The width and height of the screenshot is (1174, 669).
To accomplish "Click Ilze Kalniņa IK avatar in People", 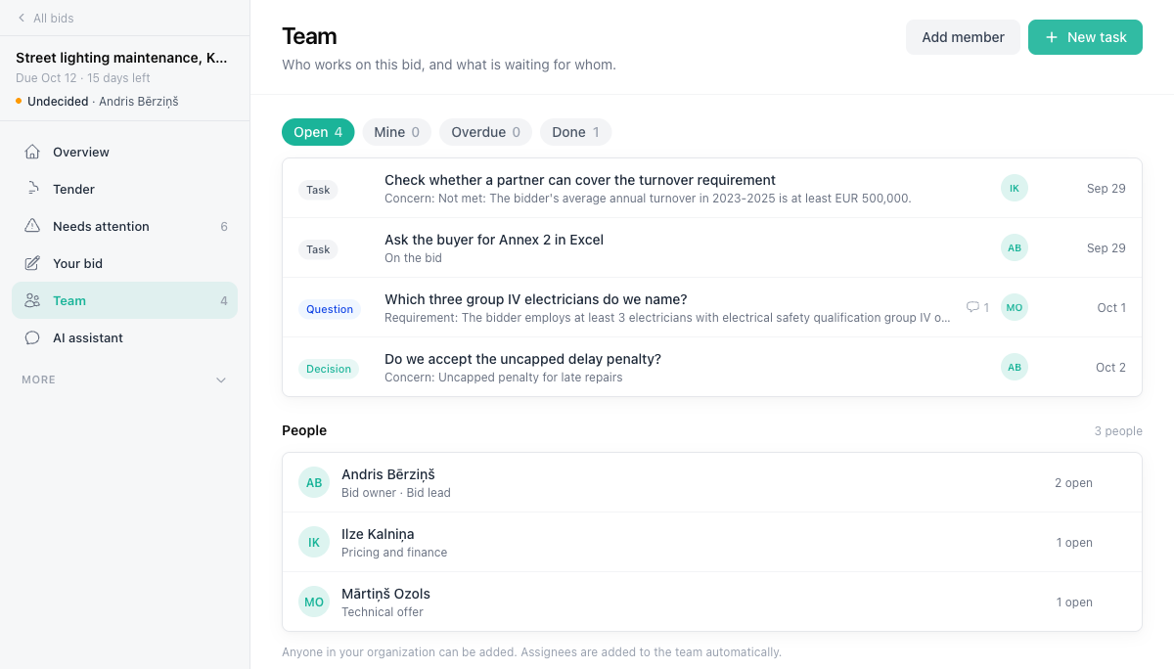I will [x=314, y=542].
